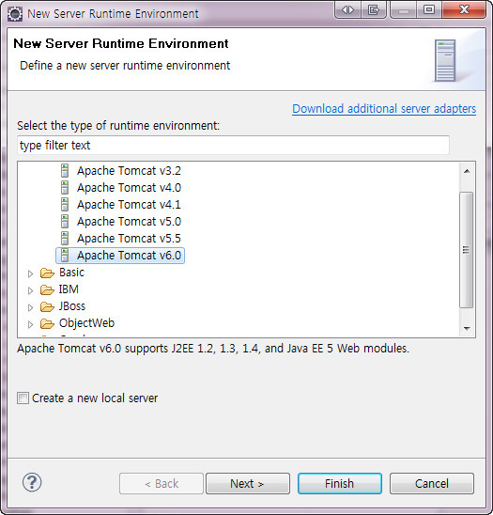
Task: Click the ObjectWeb folder icon
Action: (47, 323)
